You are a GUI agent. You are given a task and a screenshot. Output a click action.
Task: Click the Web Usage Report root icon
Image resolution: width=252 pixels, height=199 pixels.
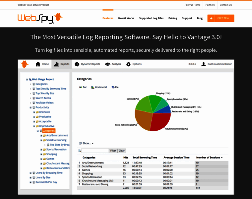click(30, 79)
